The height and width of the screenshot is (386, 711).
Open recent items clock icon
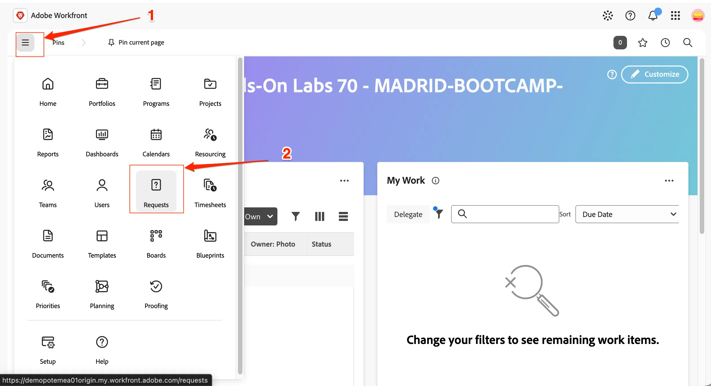665,43
